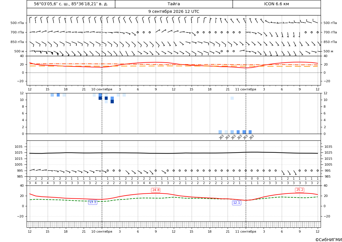Click the 500 гПа left axis label
This screenshot has height=242, width=342.
17,23
